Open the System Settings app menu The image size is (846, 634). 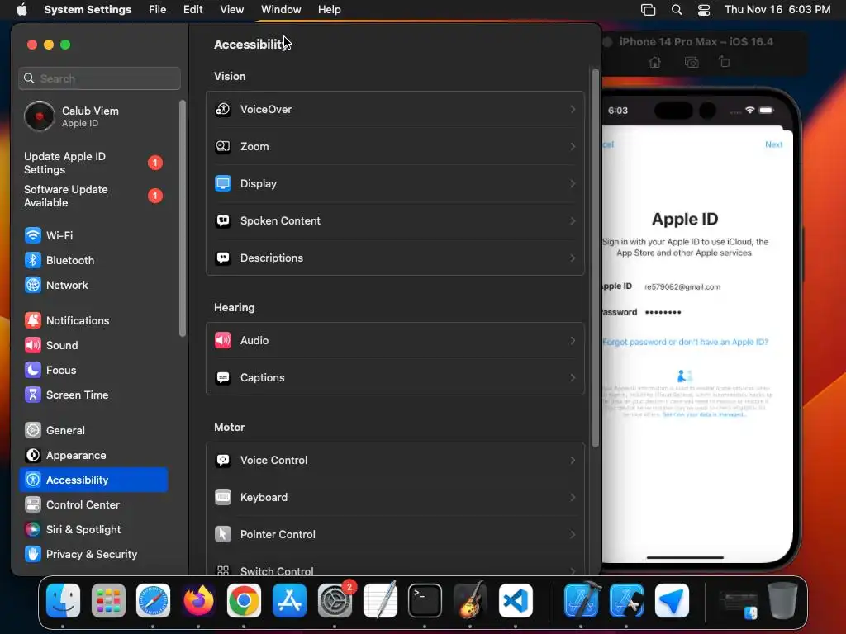tap(88, 10)
